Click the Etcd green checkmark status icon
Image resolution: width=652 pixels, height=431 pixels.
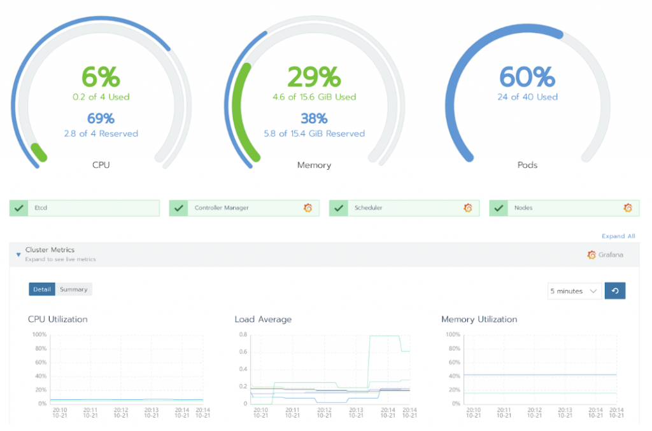[18, 208]
